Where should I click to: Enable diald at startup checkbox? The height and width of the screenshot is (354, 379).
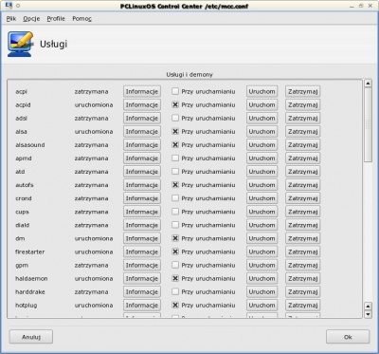point(175,225)
